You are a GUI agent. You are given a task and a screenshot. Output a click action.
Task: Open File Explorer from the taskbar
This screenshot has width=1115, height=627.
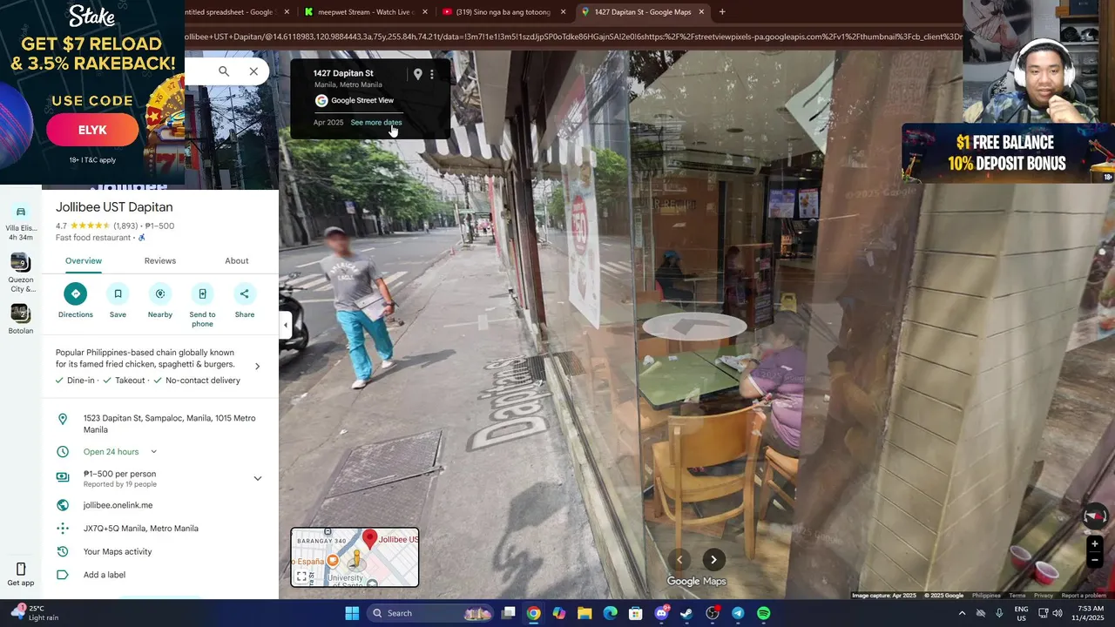[585, 613]
